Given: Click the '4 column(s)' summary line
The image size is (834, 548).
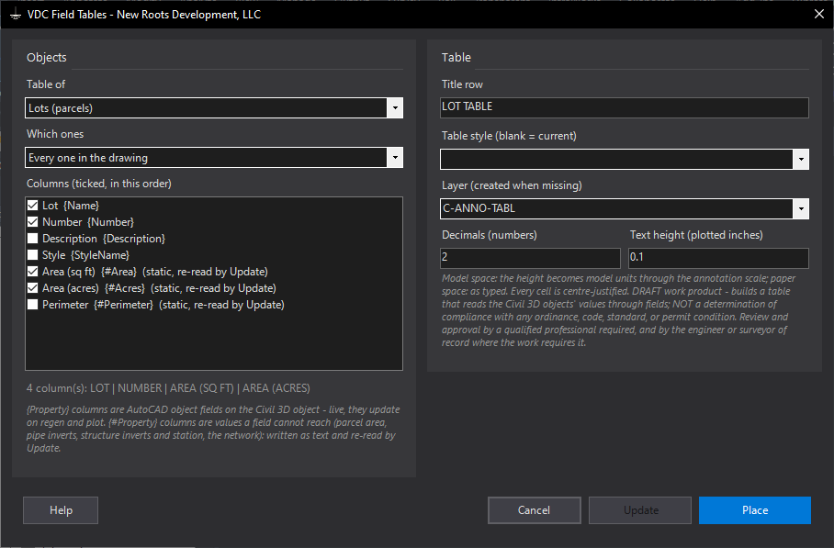Looking at the screenshot, I should pyautogui.click(x=168, y=388).
